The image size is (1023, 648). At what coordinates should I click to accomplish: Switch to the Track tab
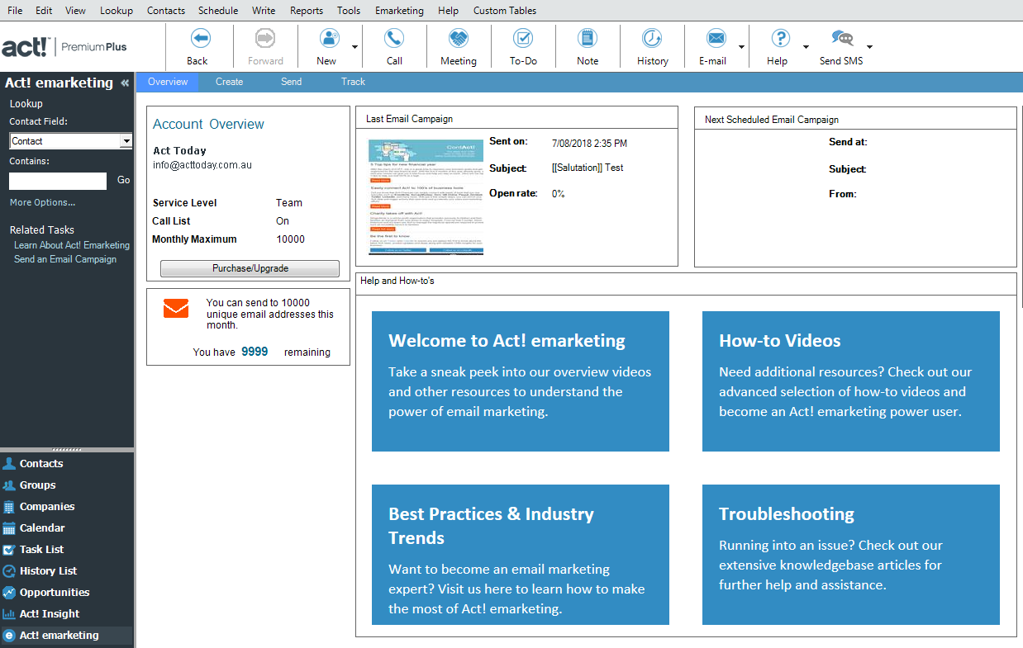click(x=353, y=82)
